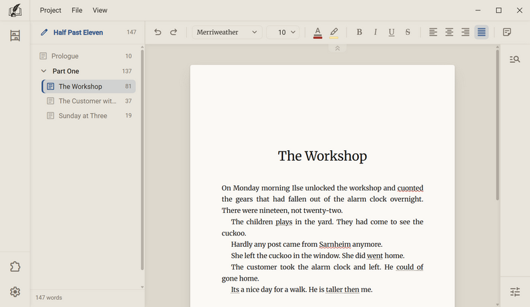Open the search panel icon on right
Image resolution: width=530 pixels, height=307 pixels.
(x=515, y=60)
